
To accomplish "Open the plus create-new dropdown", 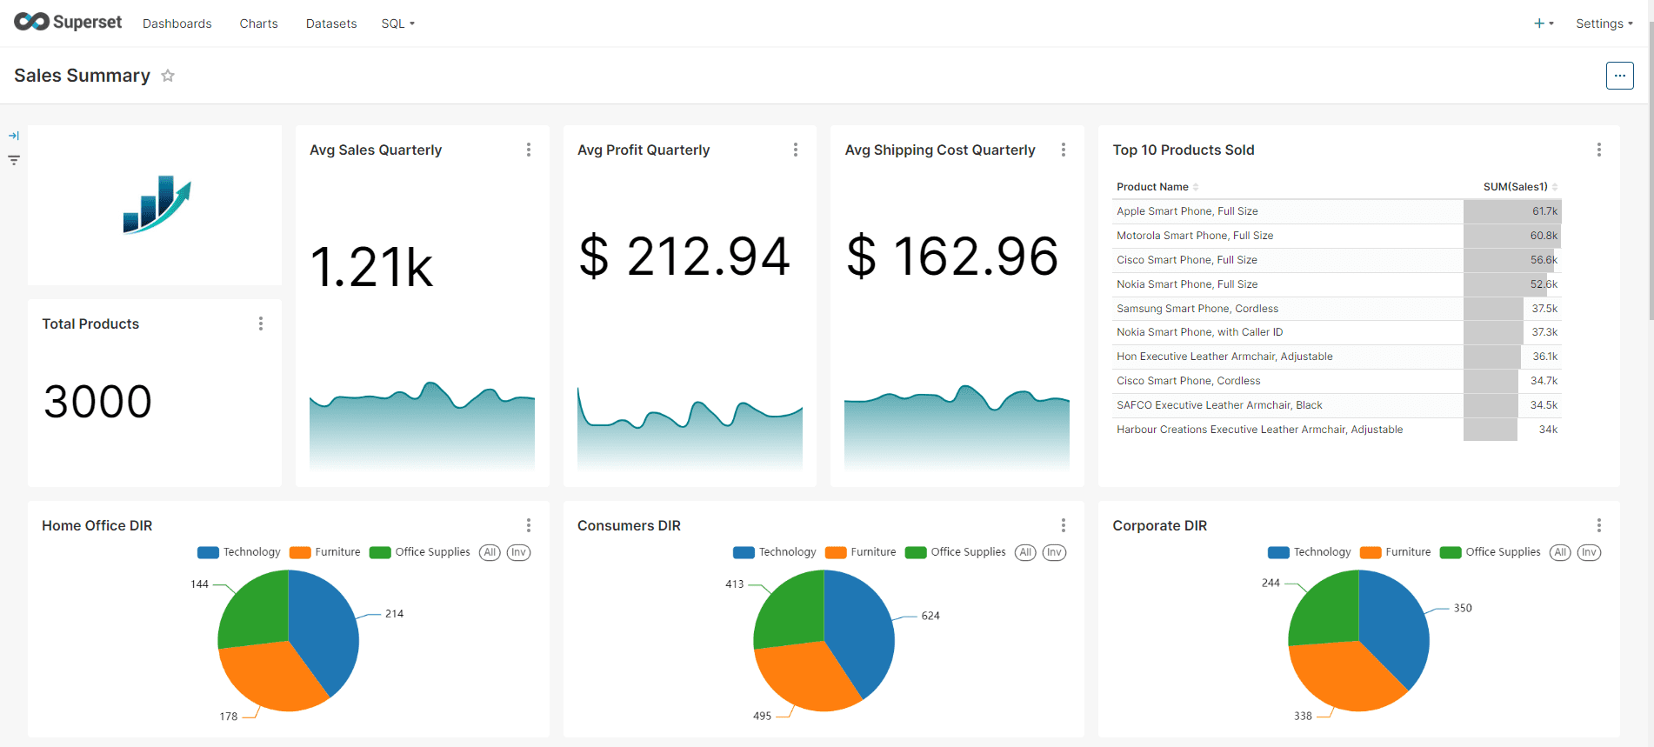I will click(1544, 23).
